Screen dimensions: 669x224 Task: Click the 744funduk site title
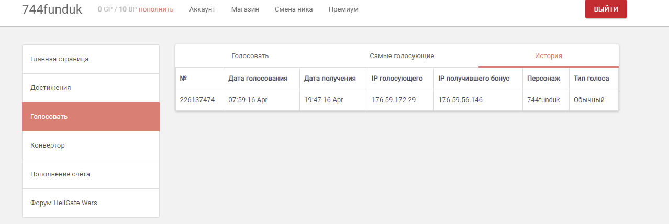[52, 9]
